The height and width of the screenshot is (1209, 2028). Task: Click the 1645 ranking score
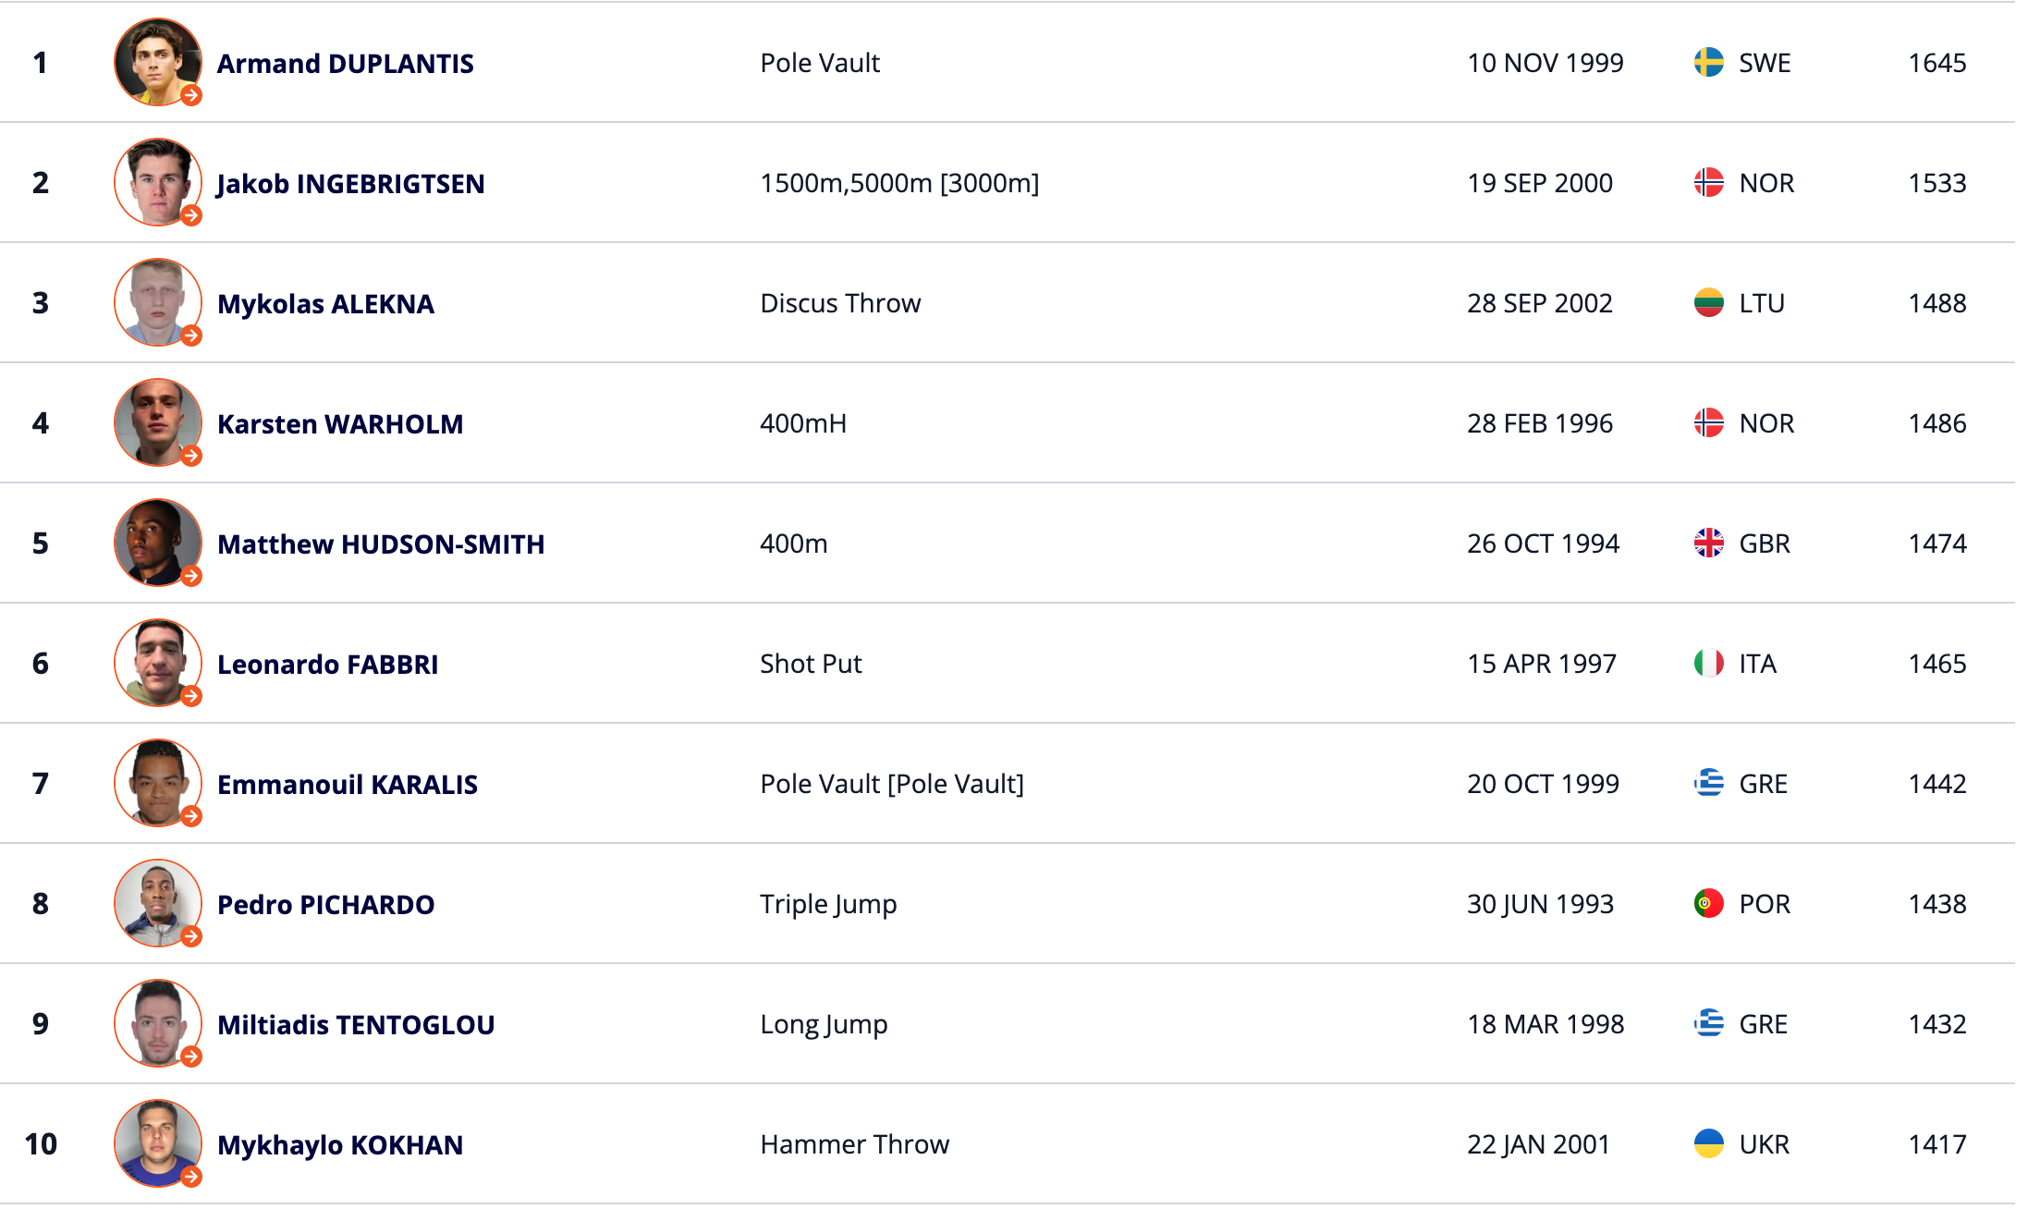(1936, 63)
